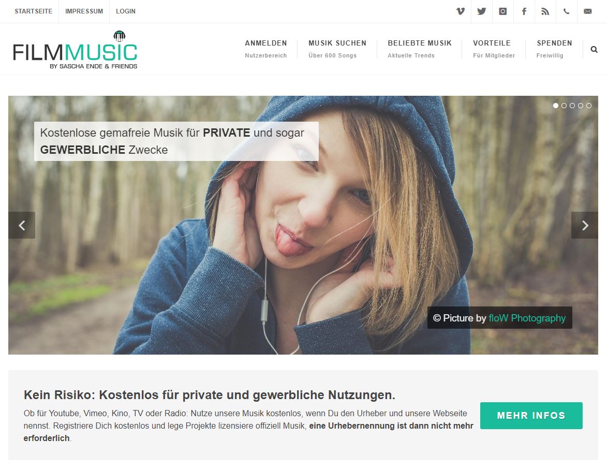Go to the next slide with right chevron
This screenshot has width=607, height=469.
[x=585, y=225]
